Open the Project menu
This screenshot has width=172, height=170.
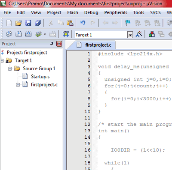(x=54, y=12)
